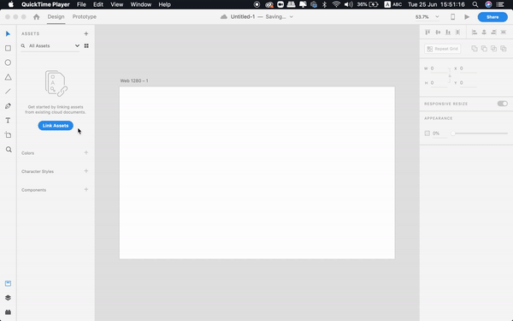This screenshot has height=321, width=513.
Task: Click the Link Assets button
Action: (56, 126)
